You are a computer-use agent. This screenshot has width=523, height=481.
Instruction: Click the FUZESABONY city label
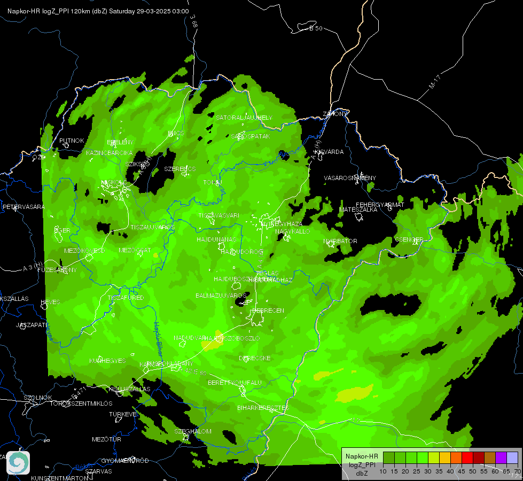57,270
